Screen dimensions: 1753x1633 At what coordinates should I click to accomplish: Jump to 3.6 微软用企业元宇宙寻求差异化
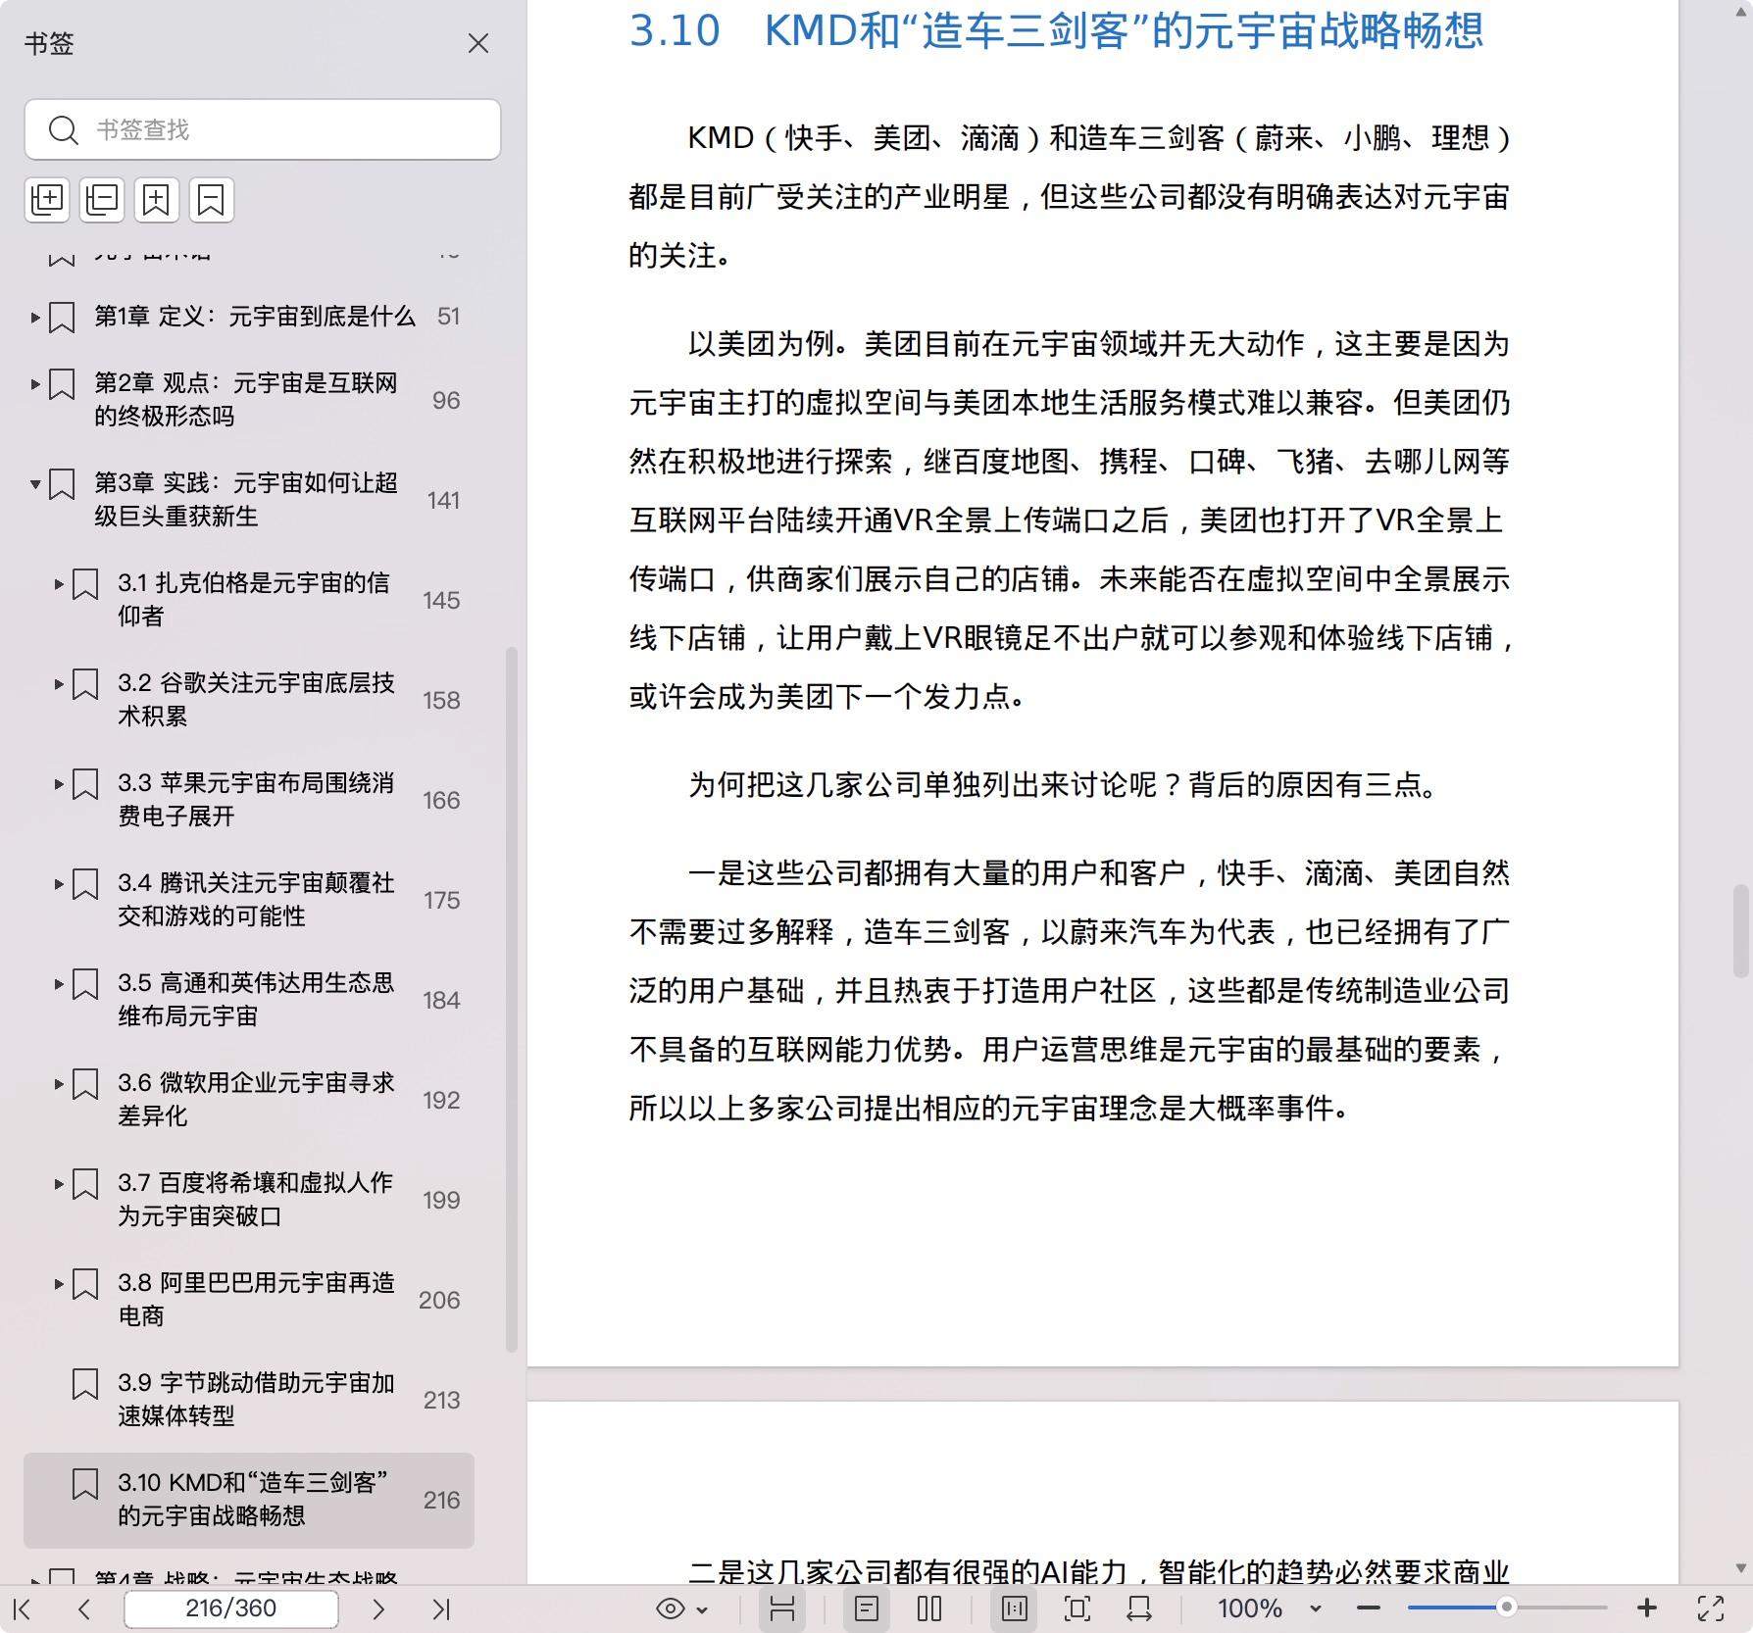pyautogui.click(x=256, y=1099)
